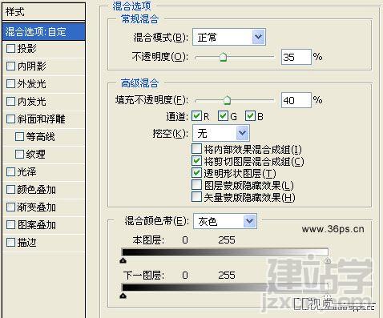This screenshot has height=318, width=383.
Task: Check 矢量蒙版隐藏效果 option
Action: coord(196,197)
